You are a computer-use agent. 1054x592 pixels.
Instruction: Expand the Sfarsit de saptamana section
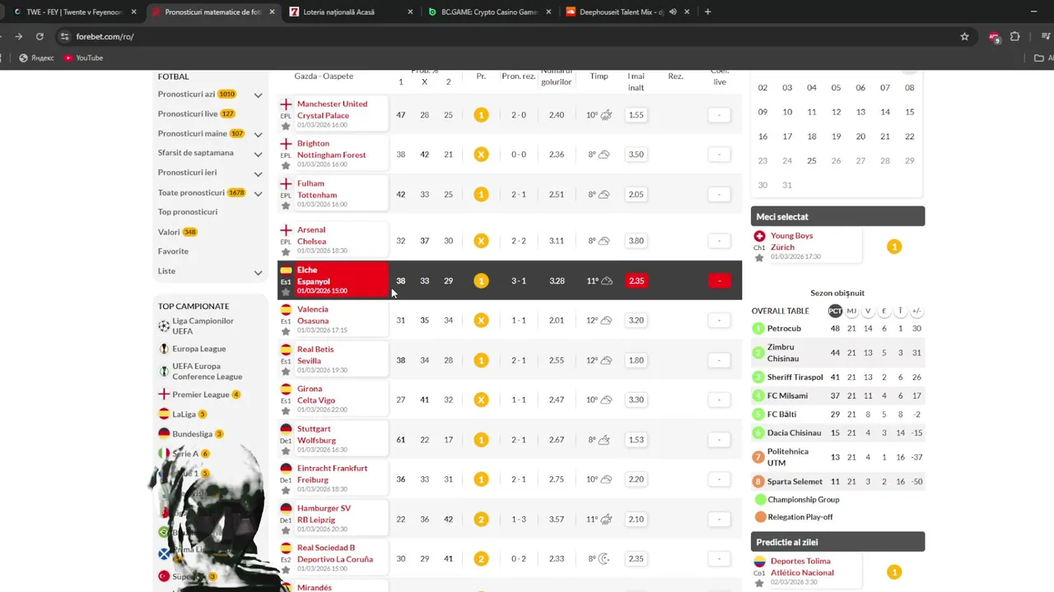258,154
